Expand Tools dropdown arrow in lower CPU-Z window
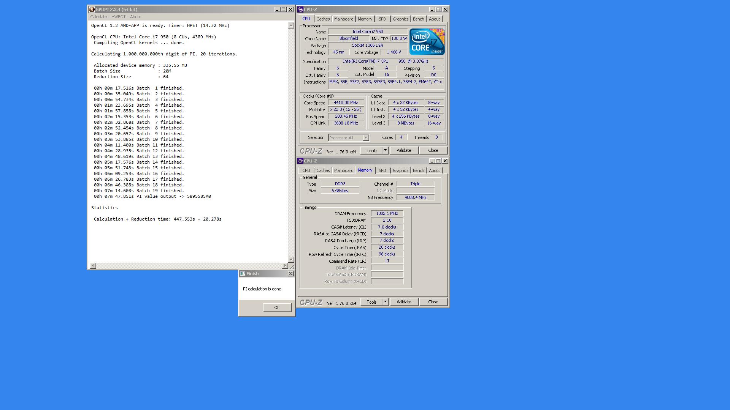This screenshot has height=410, width=730. click(385, 302)
